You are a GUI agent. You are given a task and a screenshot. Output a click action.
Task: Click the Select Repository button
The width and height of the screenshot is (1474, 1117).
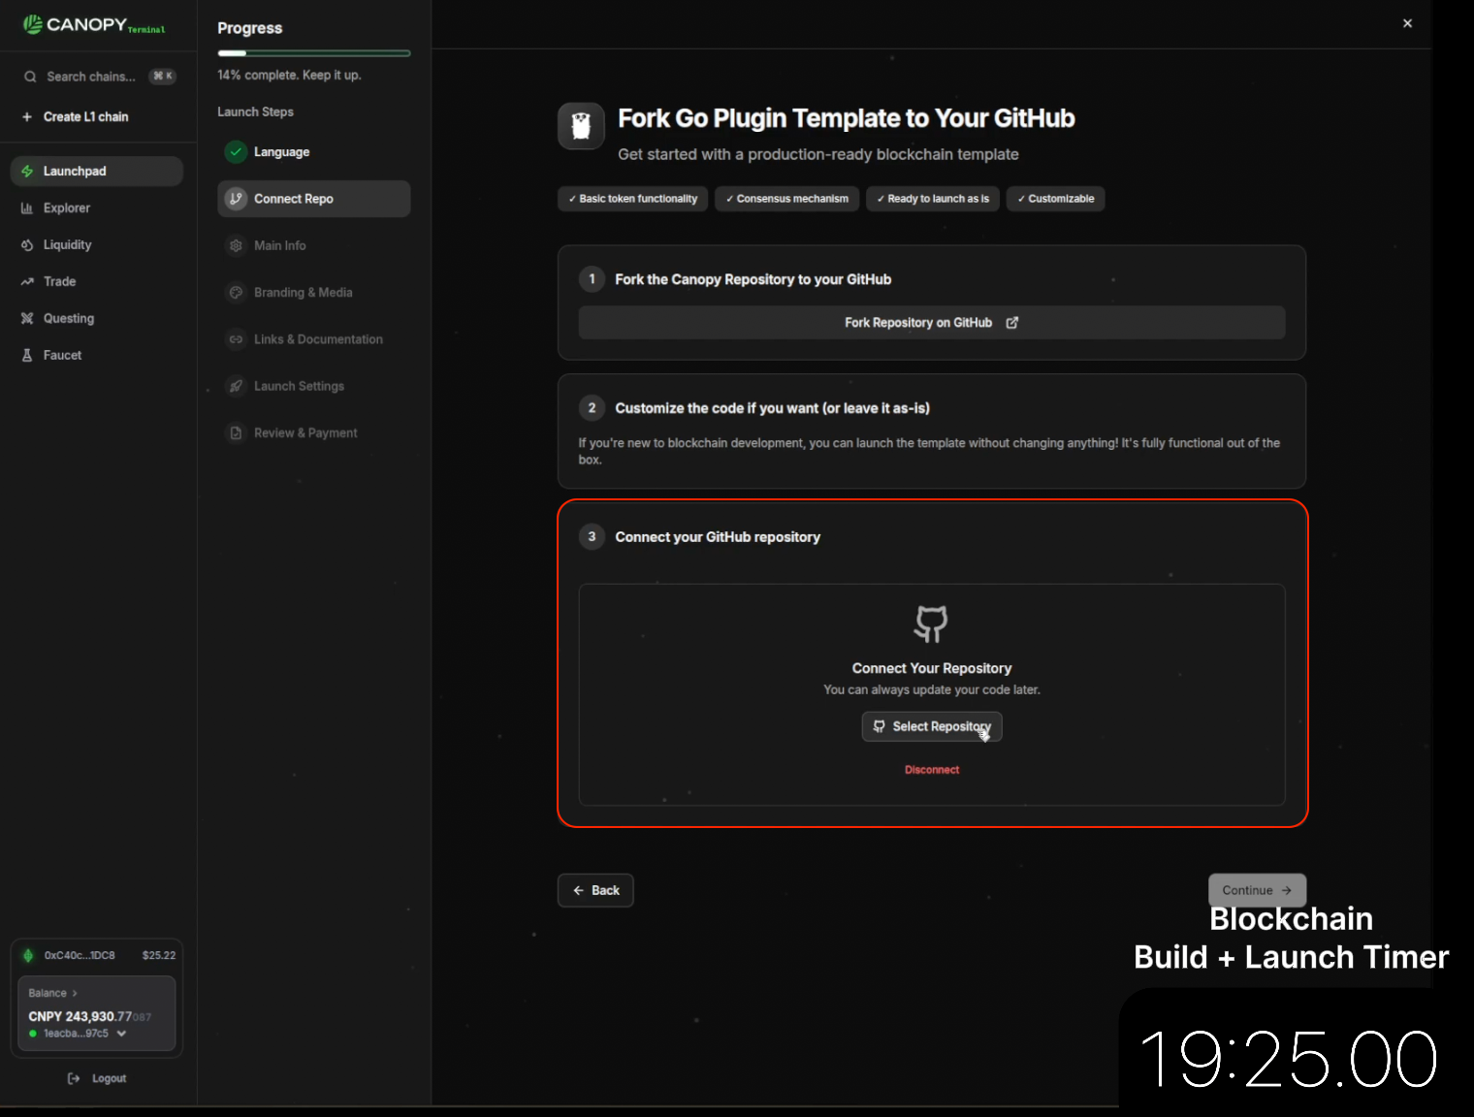click(x=932, y=726)
